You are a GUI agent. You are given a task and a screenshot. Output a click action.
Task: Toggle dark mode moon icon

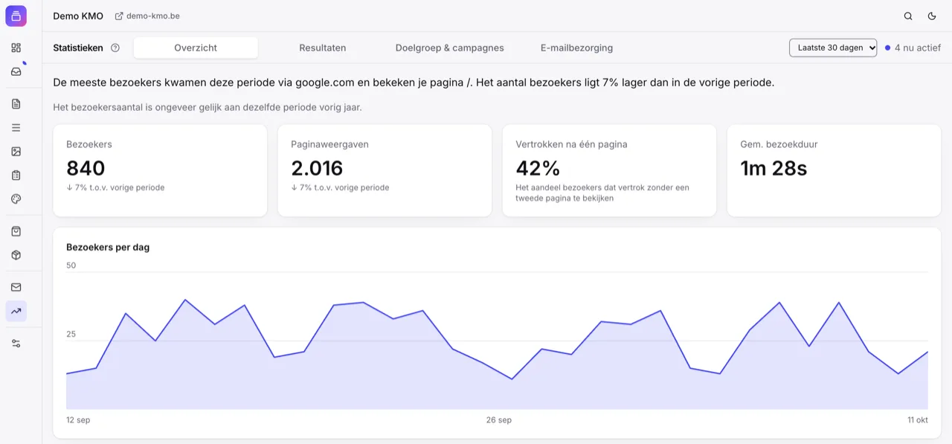932,16
